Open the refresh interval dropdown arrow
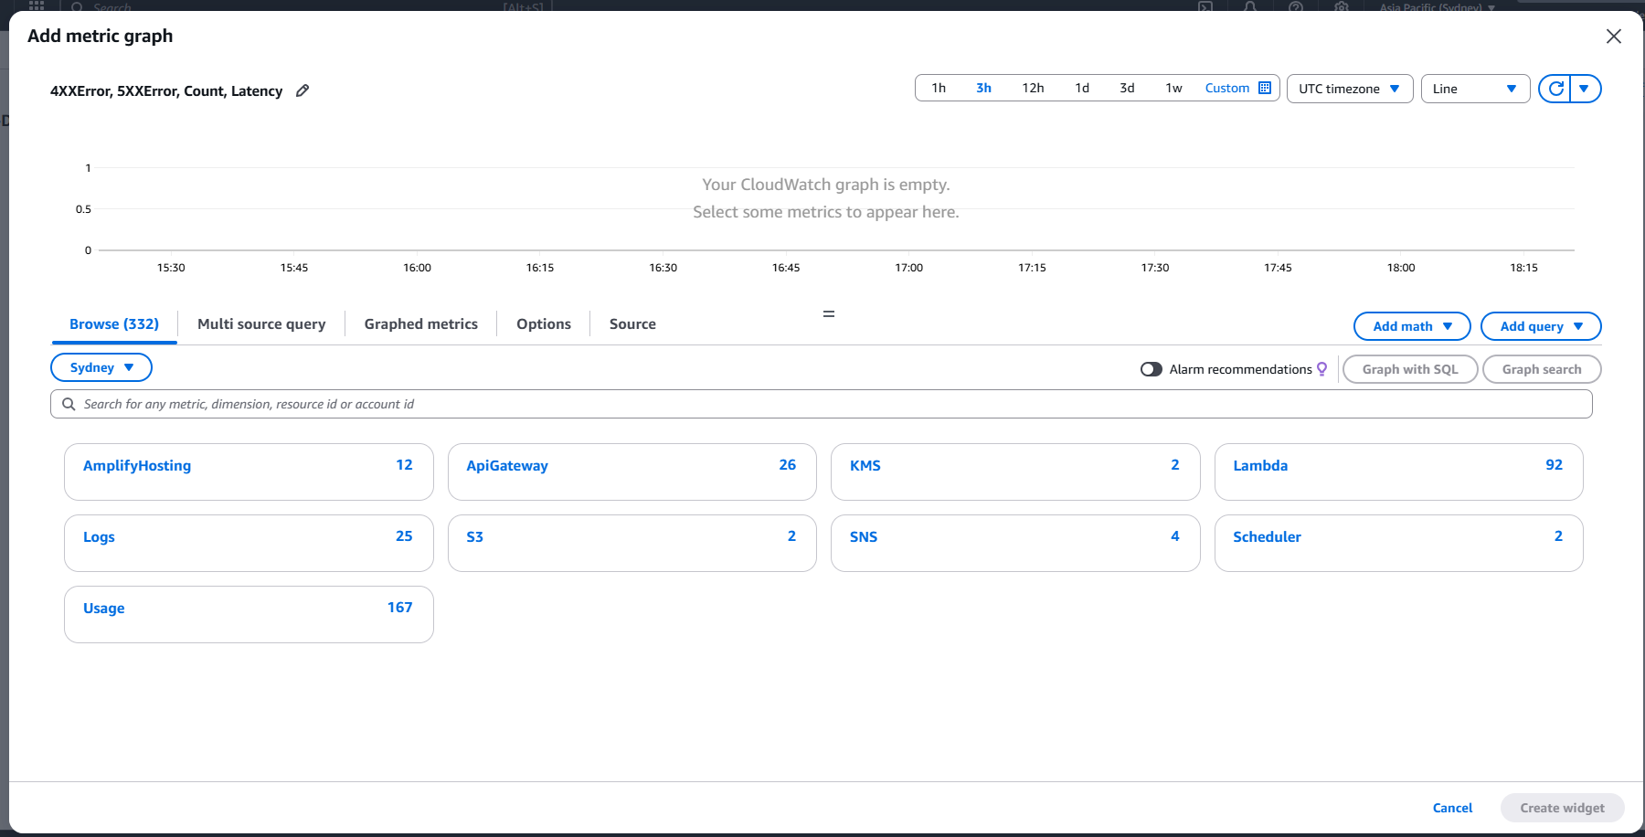The height and width of the screenshot is (837, 1645). click(x=1585, y=89)
